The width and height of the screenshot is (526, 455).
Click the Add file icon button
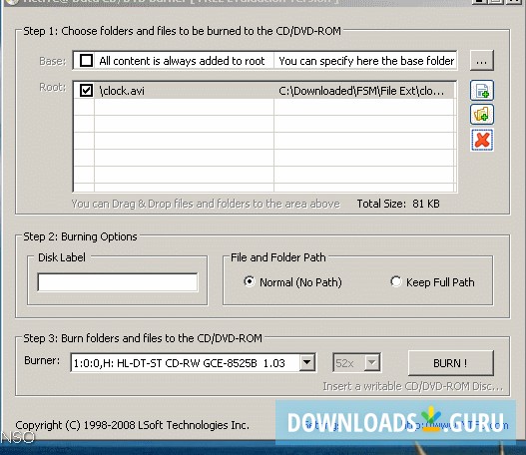pos(482,90)
